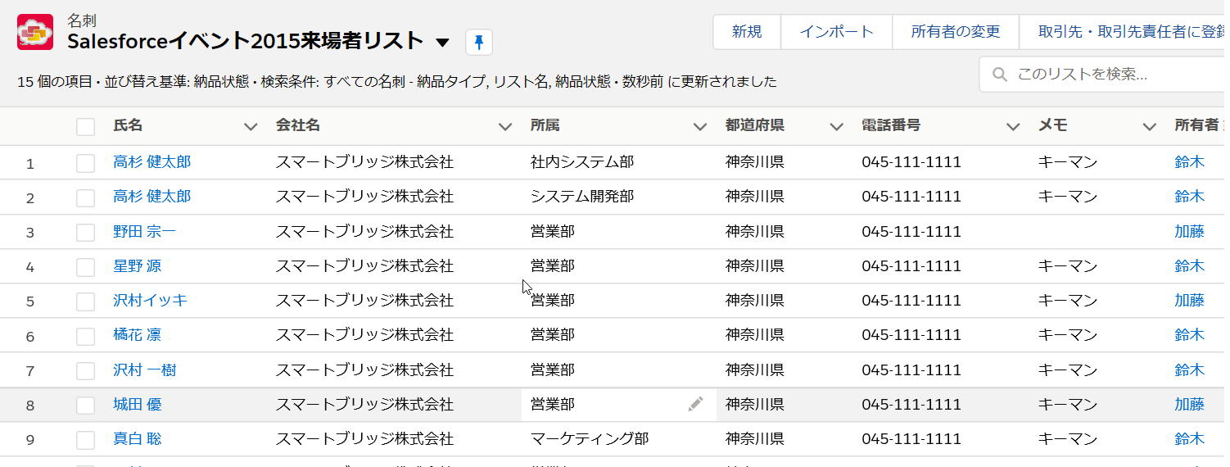1230x467 pixels.
Task: Click the 所有者の変更 button
Action: point(956,32)
